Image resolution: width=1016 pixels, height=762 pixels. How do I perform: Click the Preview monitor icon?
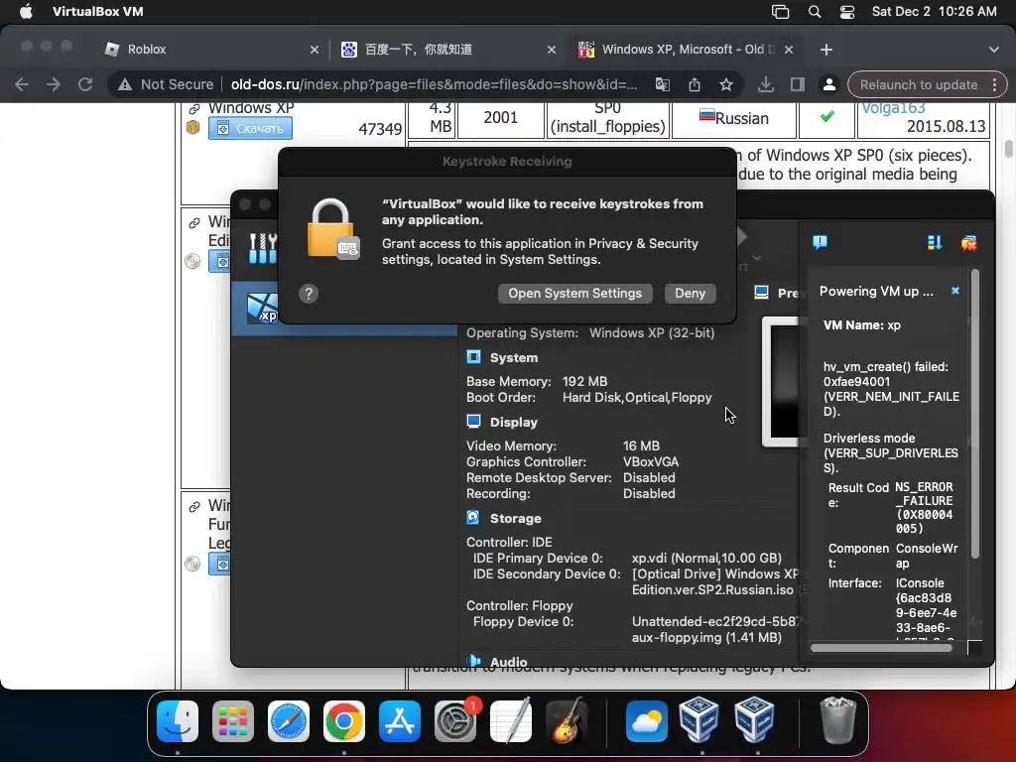[761, 293]
